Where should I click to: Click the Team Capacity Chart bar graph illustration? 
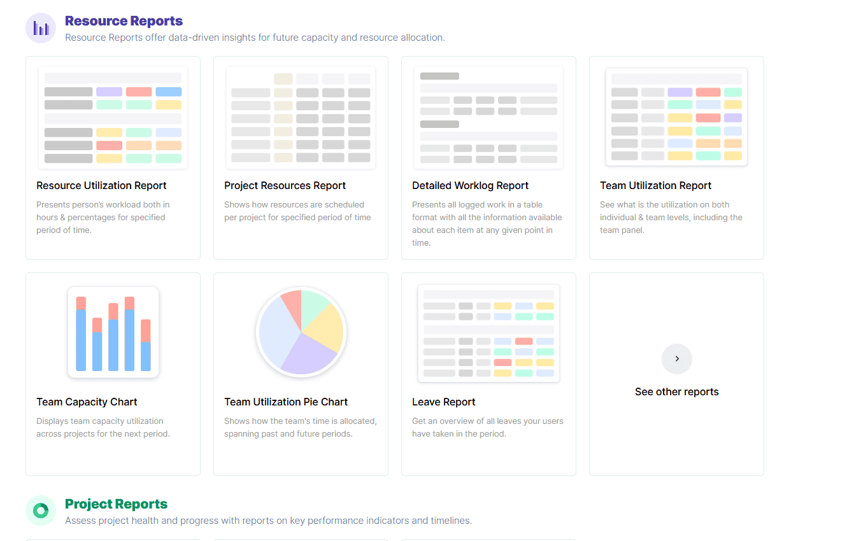click(x=113, y=332)
